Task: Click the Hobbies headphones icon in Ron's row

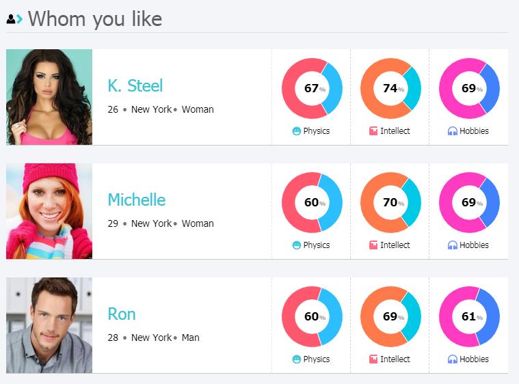Action: pos(452,359)
